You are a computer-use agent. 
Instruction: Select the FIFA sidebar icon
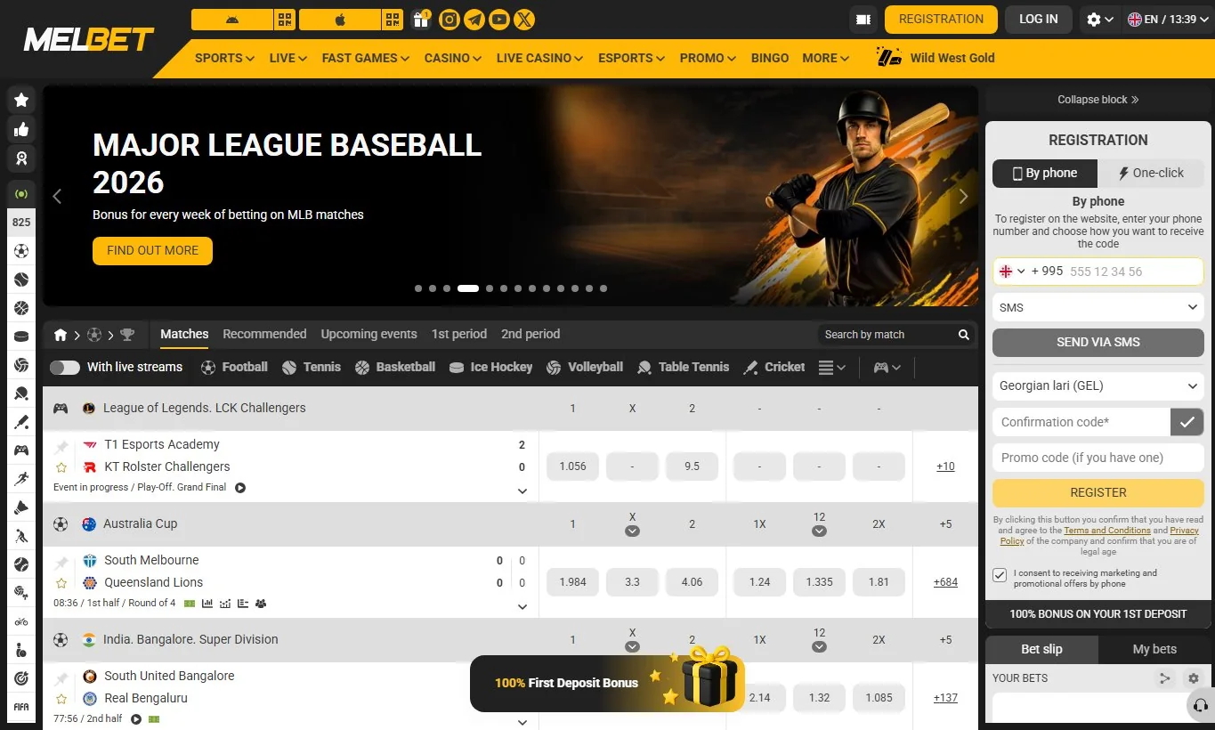click(21, 707)
